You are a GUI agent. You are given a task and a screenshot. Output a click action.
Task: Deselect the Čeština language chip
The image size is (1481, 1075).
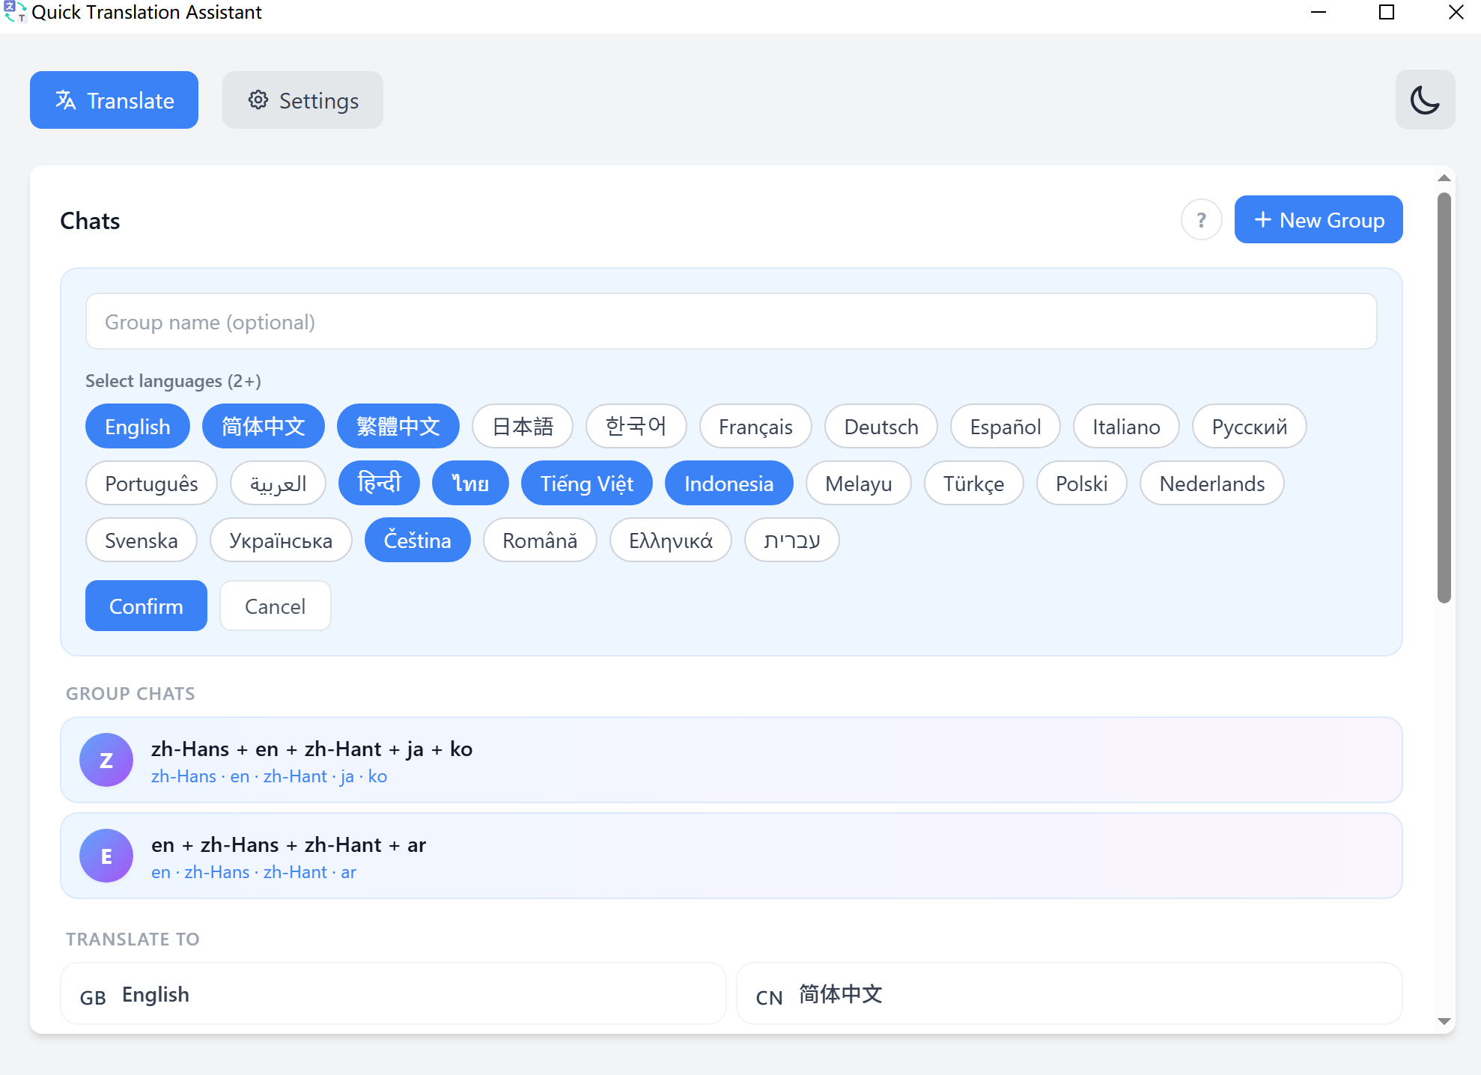tap(417, 540)
